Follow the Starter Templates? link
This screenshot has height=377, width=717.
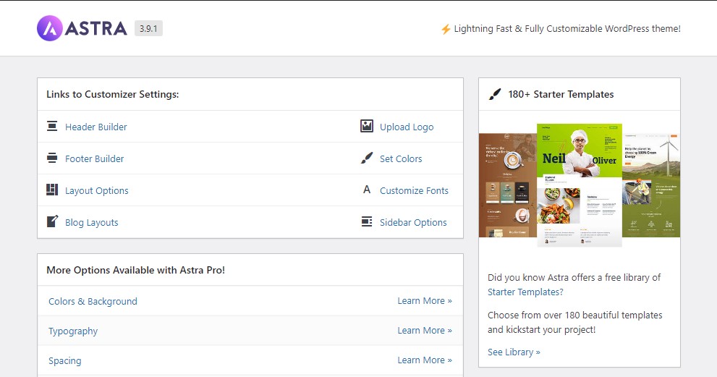525,292
